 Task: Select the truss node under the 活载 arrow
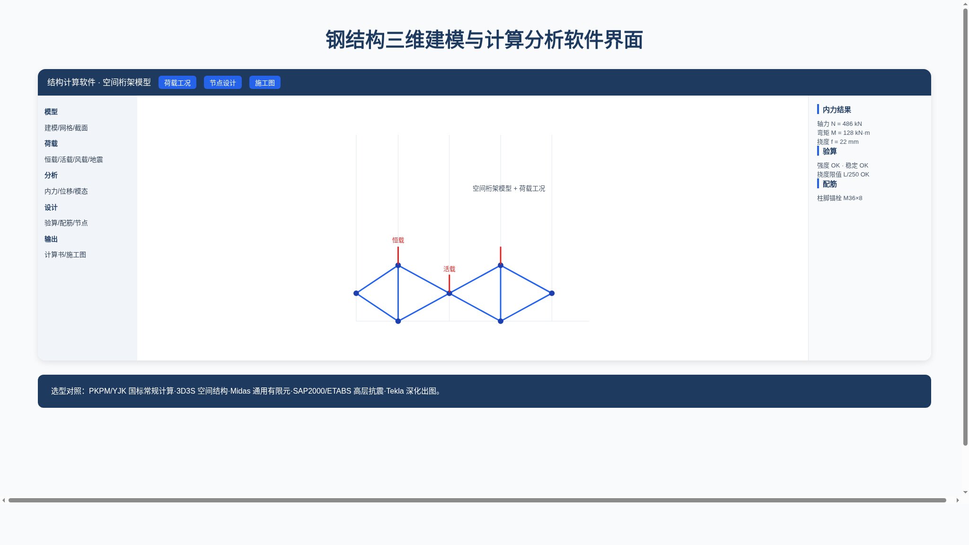pos(449,293)
